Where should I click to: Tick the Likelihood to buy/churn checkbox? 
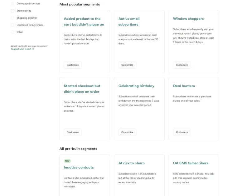(x=12, y=25)
